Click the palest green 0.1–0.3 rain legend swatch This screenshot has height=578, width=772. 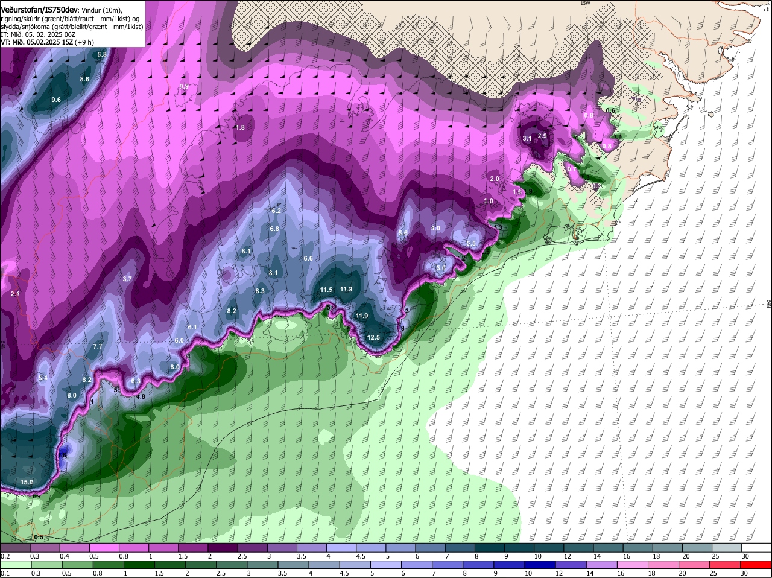[15, 565]
